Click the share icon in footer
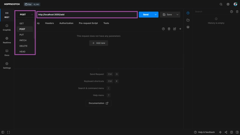The image size is (240, 135). coord(226,132)
